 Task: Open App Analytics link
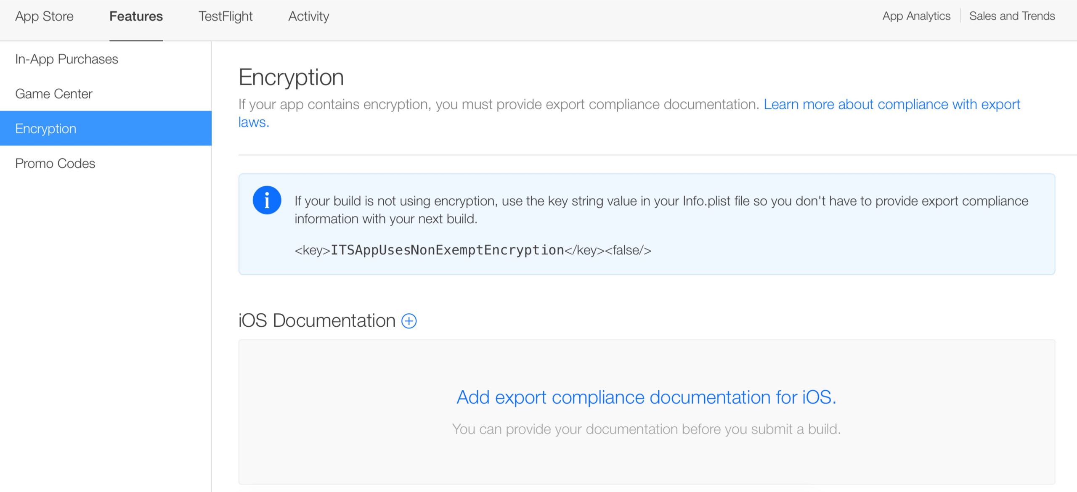916,16
